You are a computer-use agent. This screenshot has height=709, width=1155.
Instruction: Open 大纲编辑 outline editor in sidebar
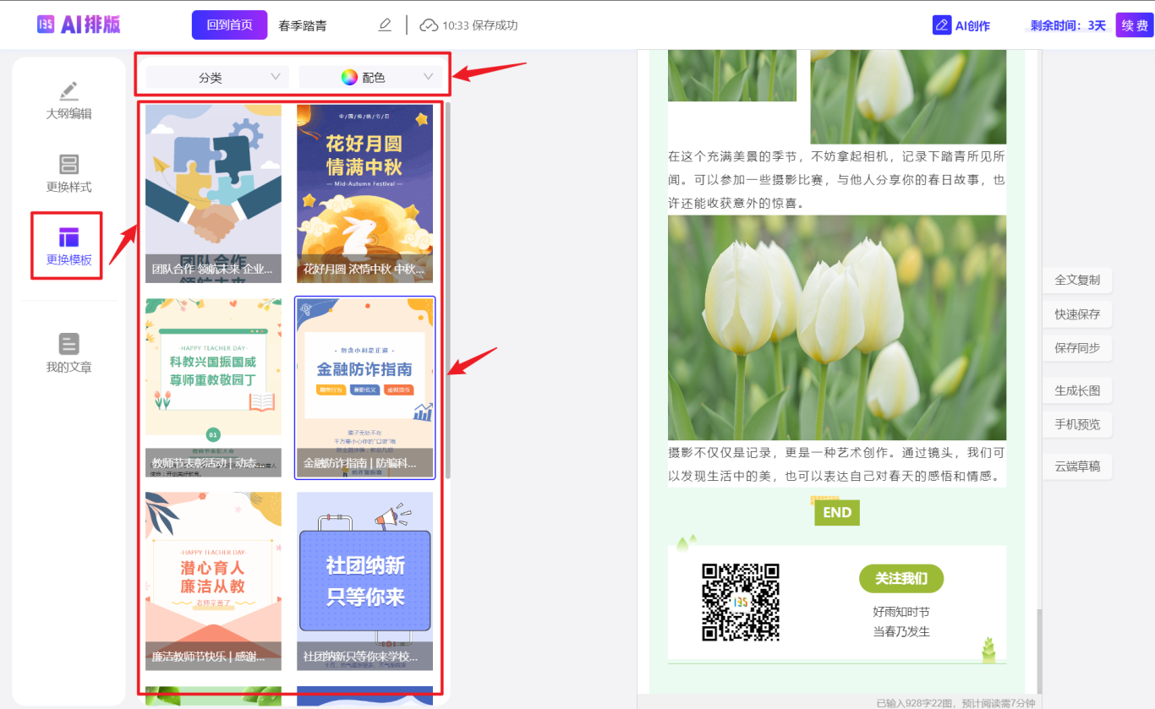(68, 101)
